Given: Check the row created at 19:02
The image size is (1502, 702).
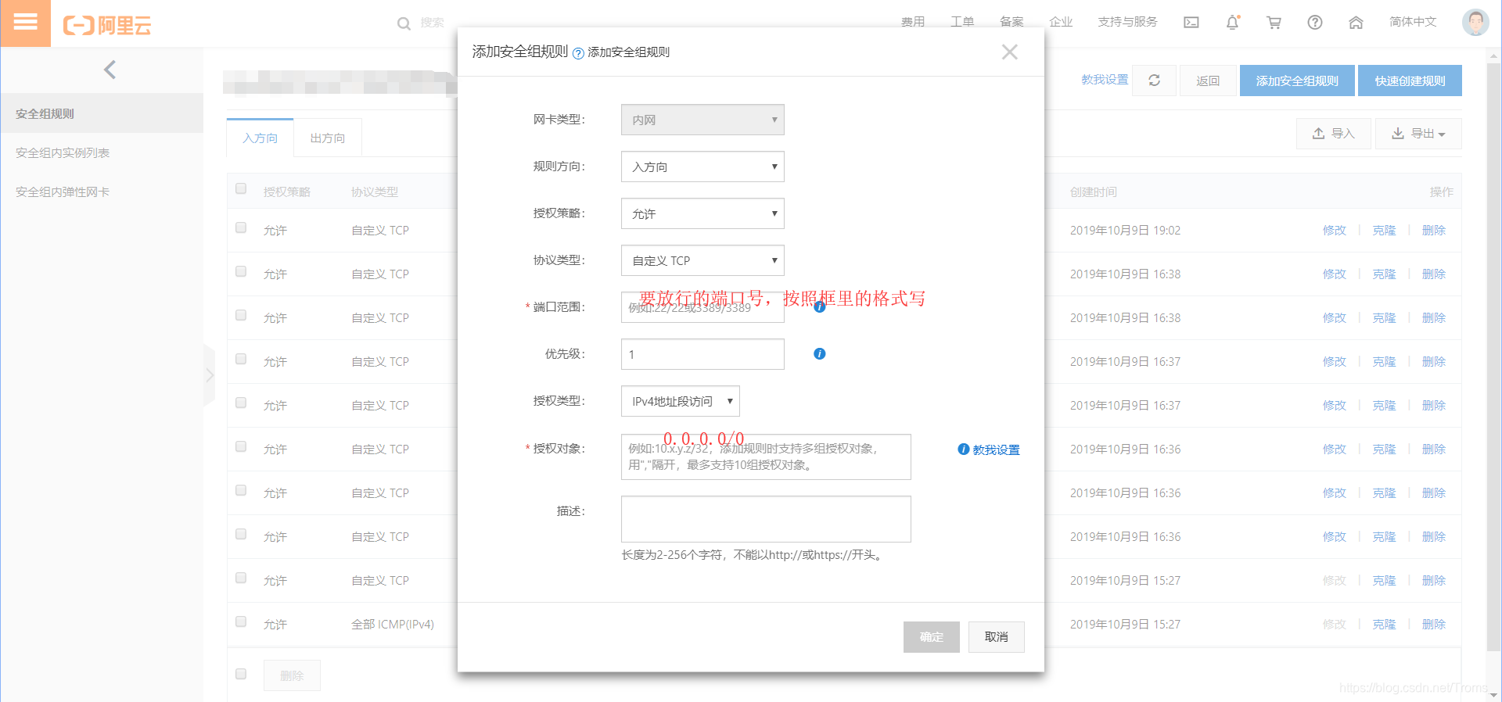Looking at the screenshot, I should coord(241,227).
